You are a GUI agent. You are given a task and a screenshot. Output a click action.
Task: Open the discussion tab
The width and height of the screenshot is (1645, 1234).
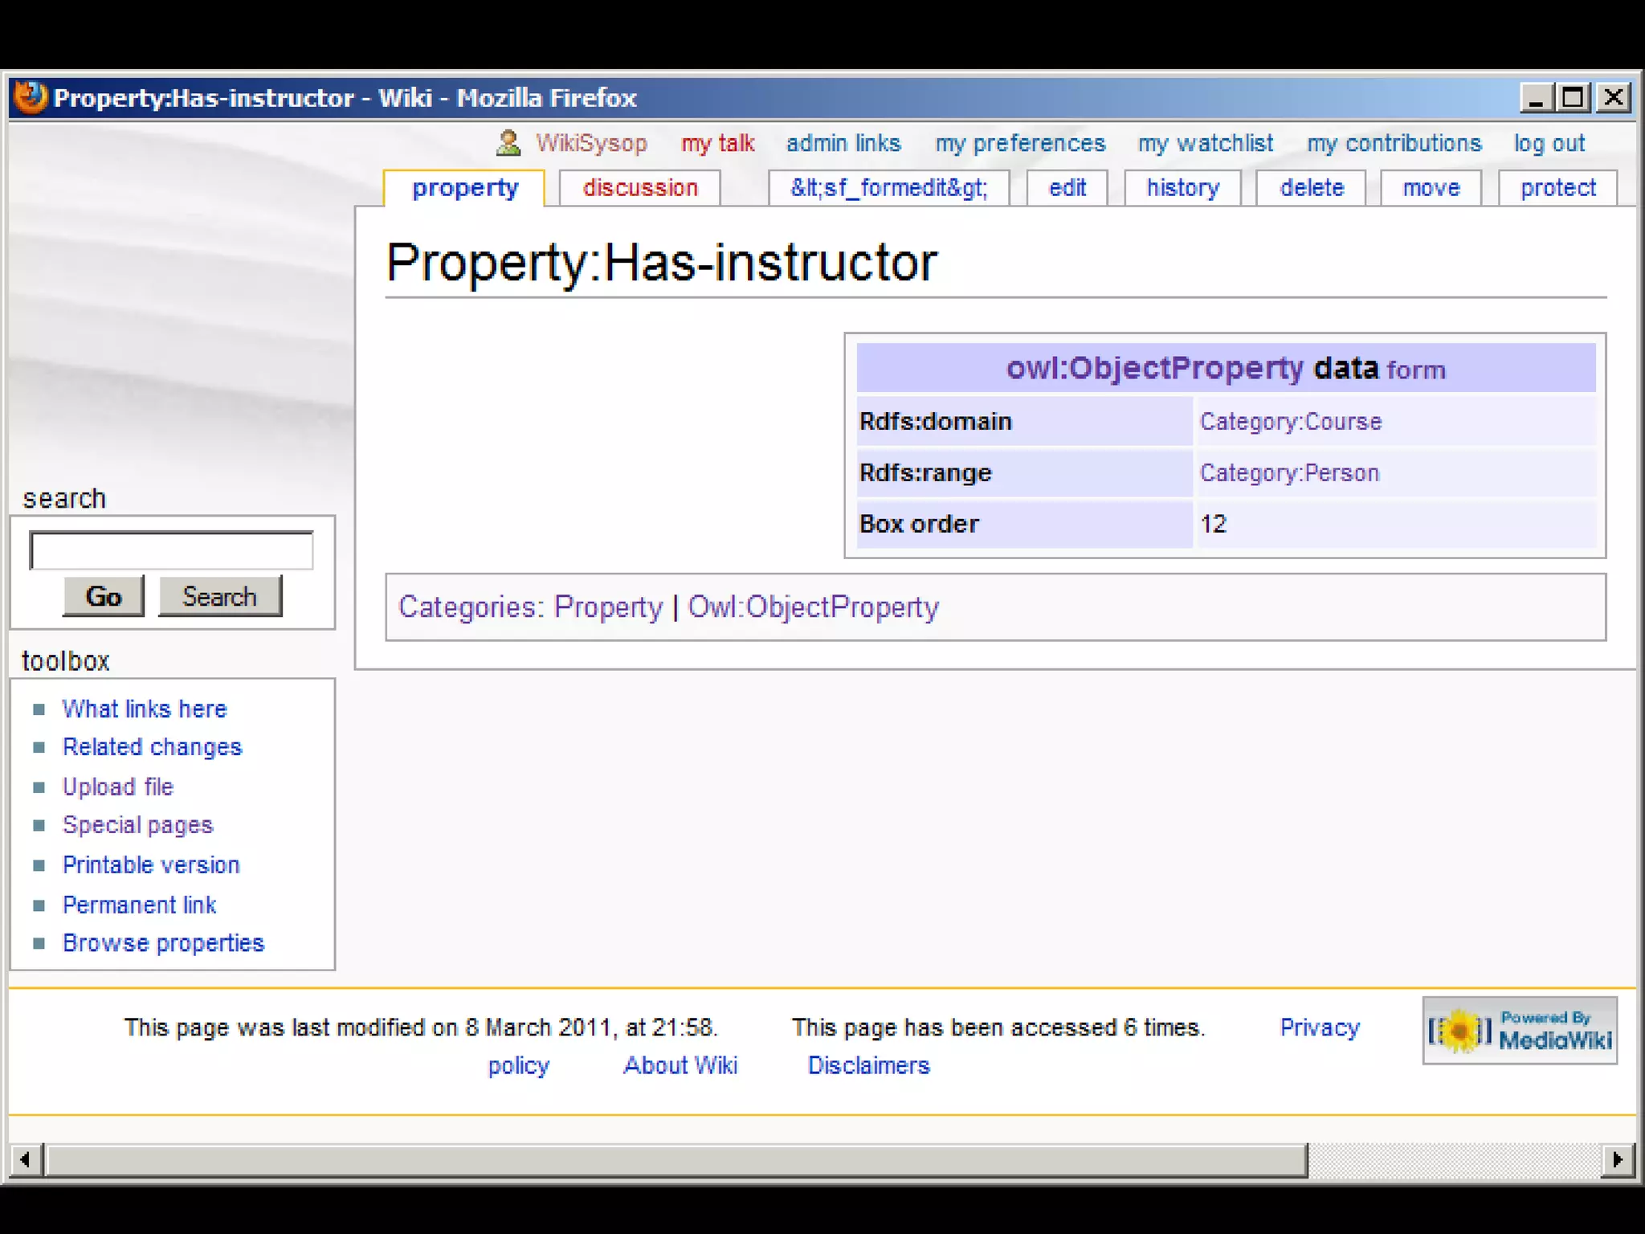[x=639, y=188]
